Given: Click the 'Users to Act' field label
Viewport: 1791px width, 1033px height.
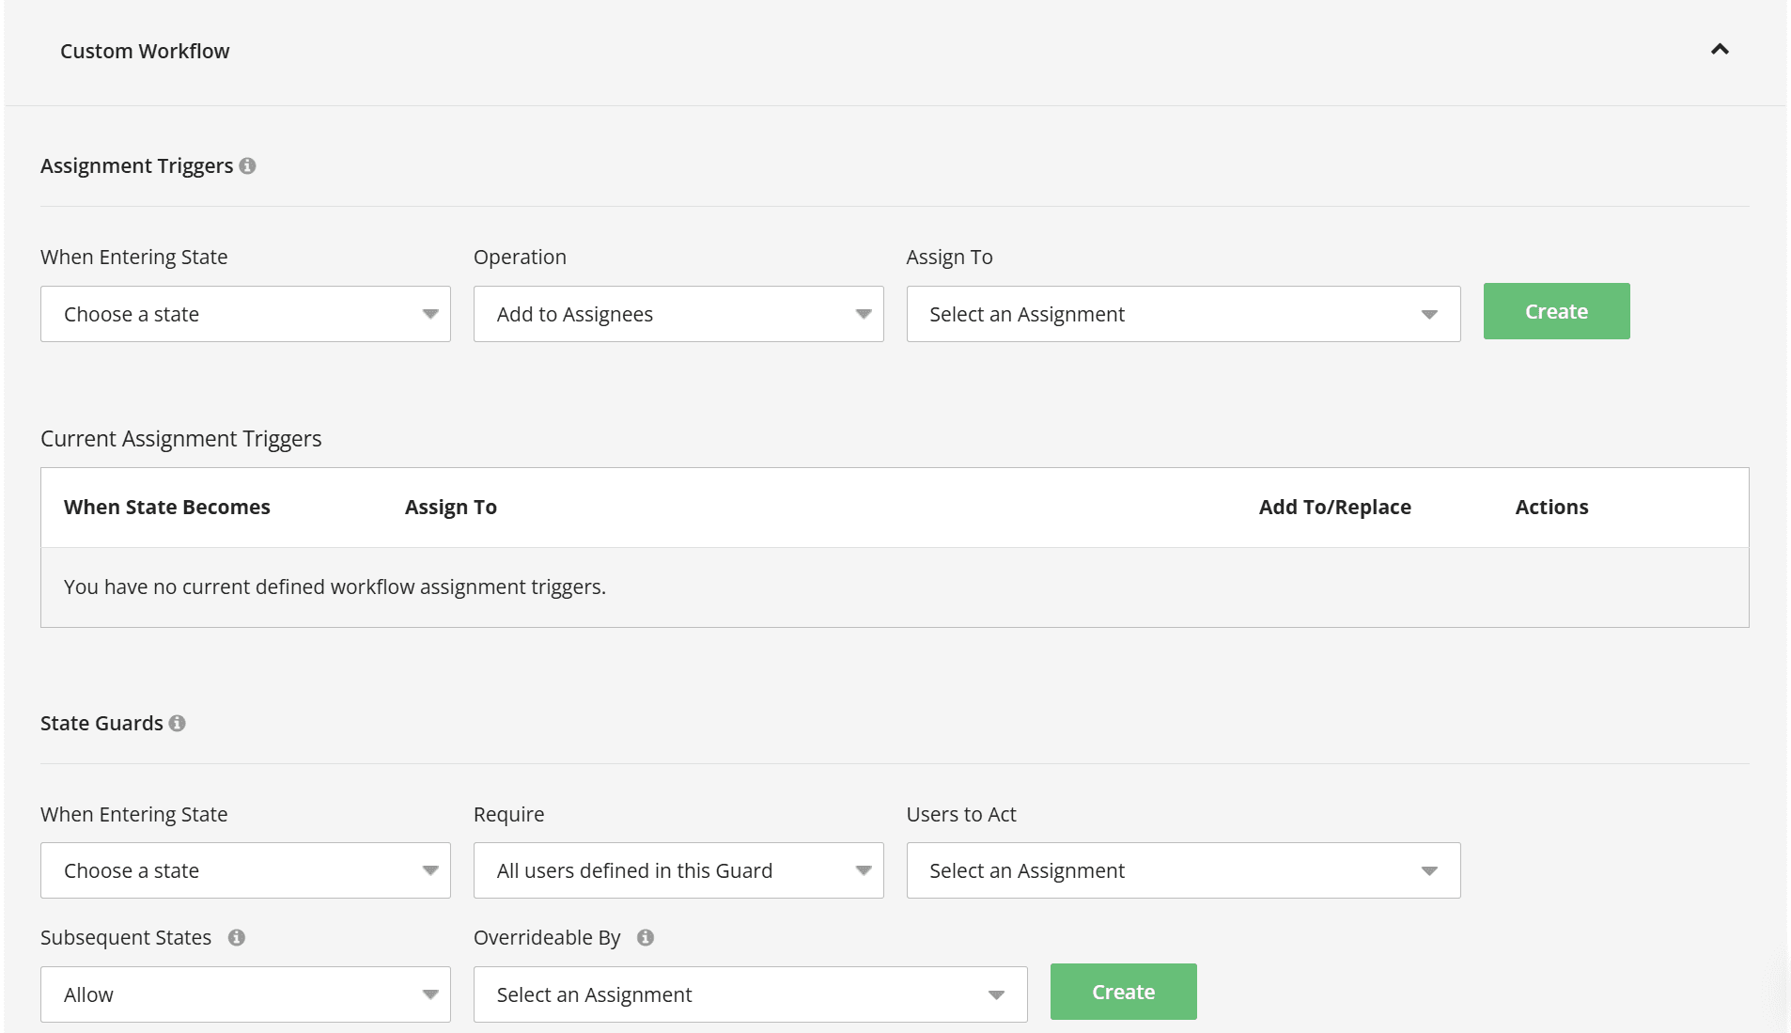Looking at the screenshot, I should pos(961,814).
